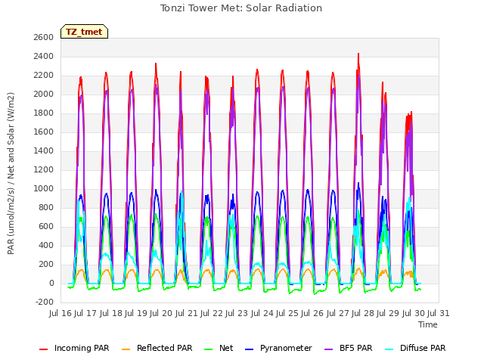Click the 0 y-axis tick label
Screen dimensions: 484x363
[x=51, y=283]
